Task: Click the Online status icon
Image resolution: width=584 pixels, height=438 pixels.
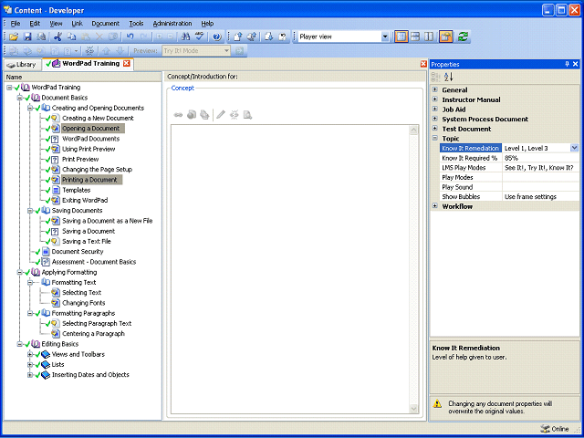Action: click(x=545, y=429)
